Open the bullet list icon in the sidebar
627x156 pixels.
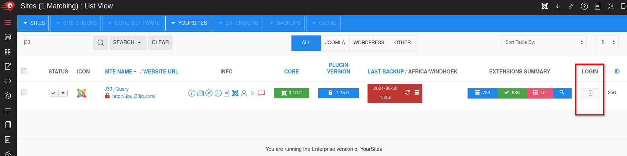8,110
